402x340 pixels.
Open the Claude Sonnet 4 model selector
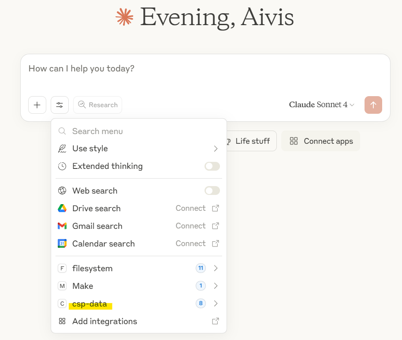[322, 105]
